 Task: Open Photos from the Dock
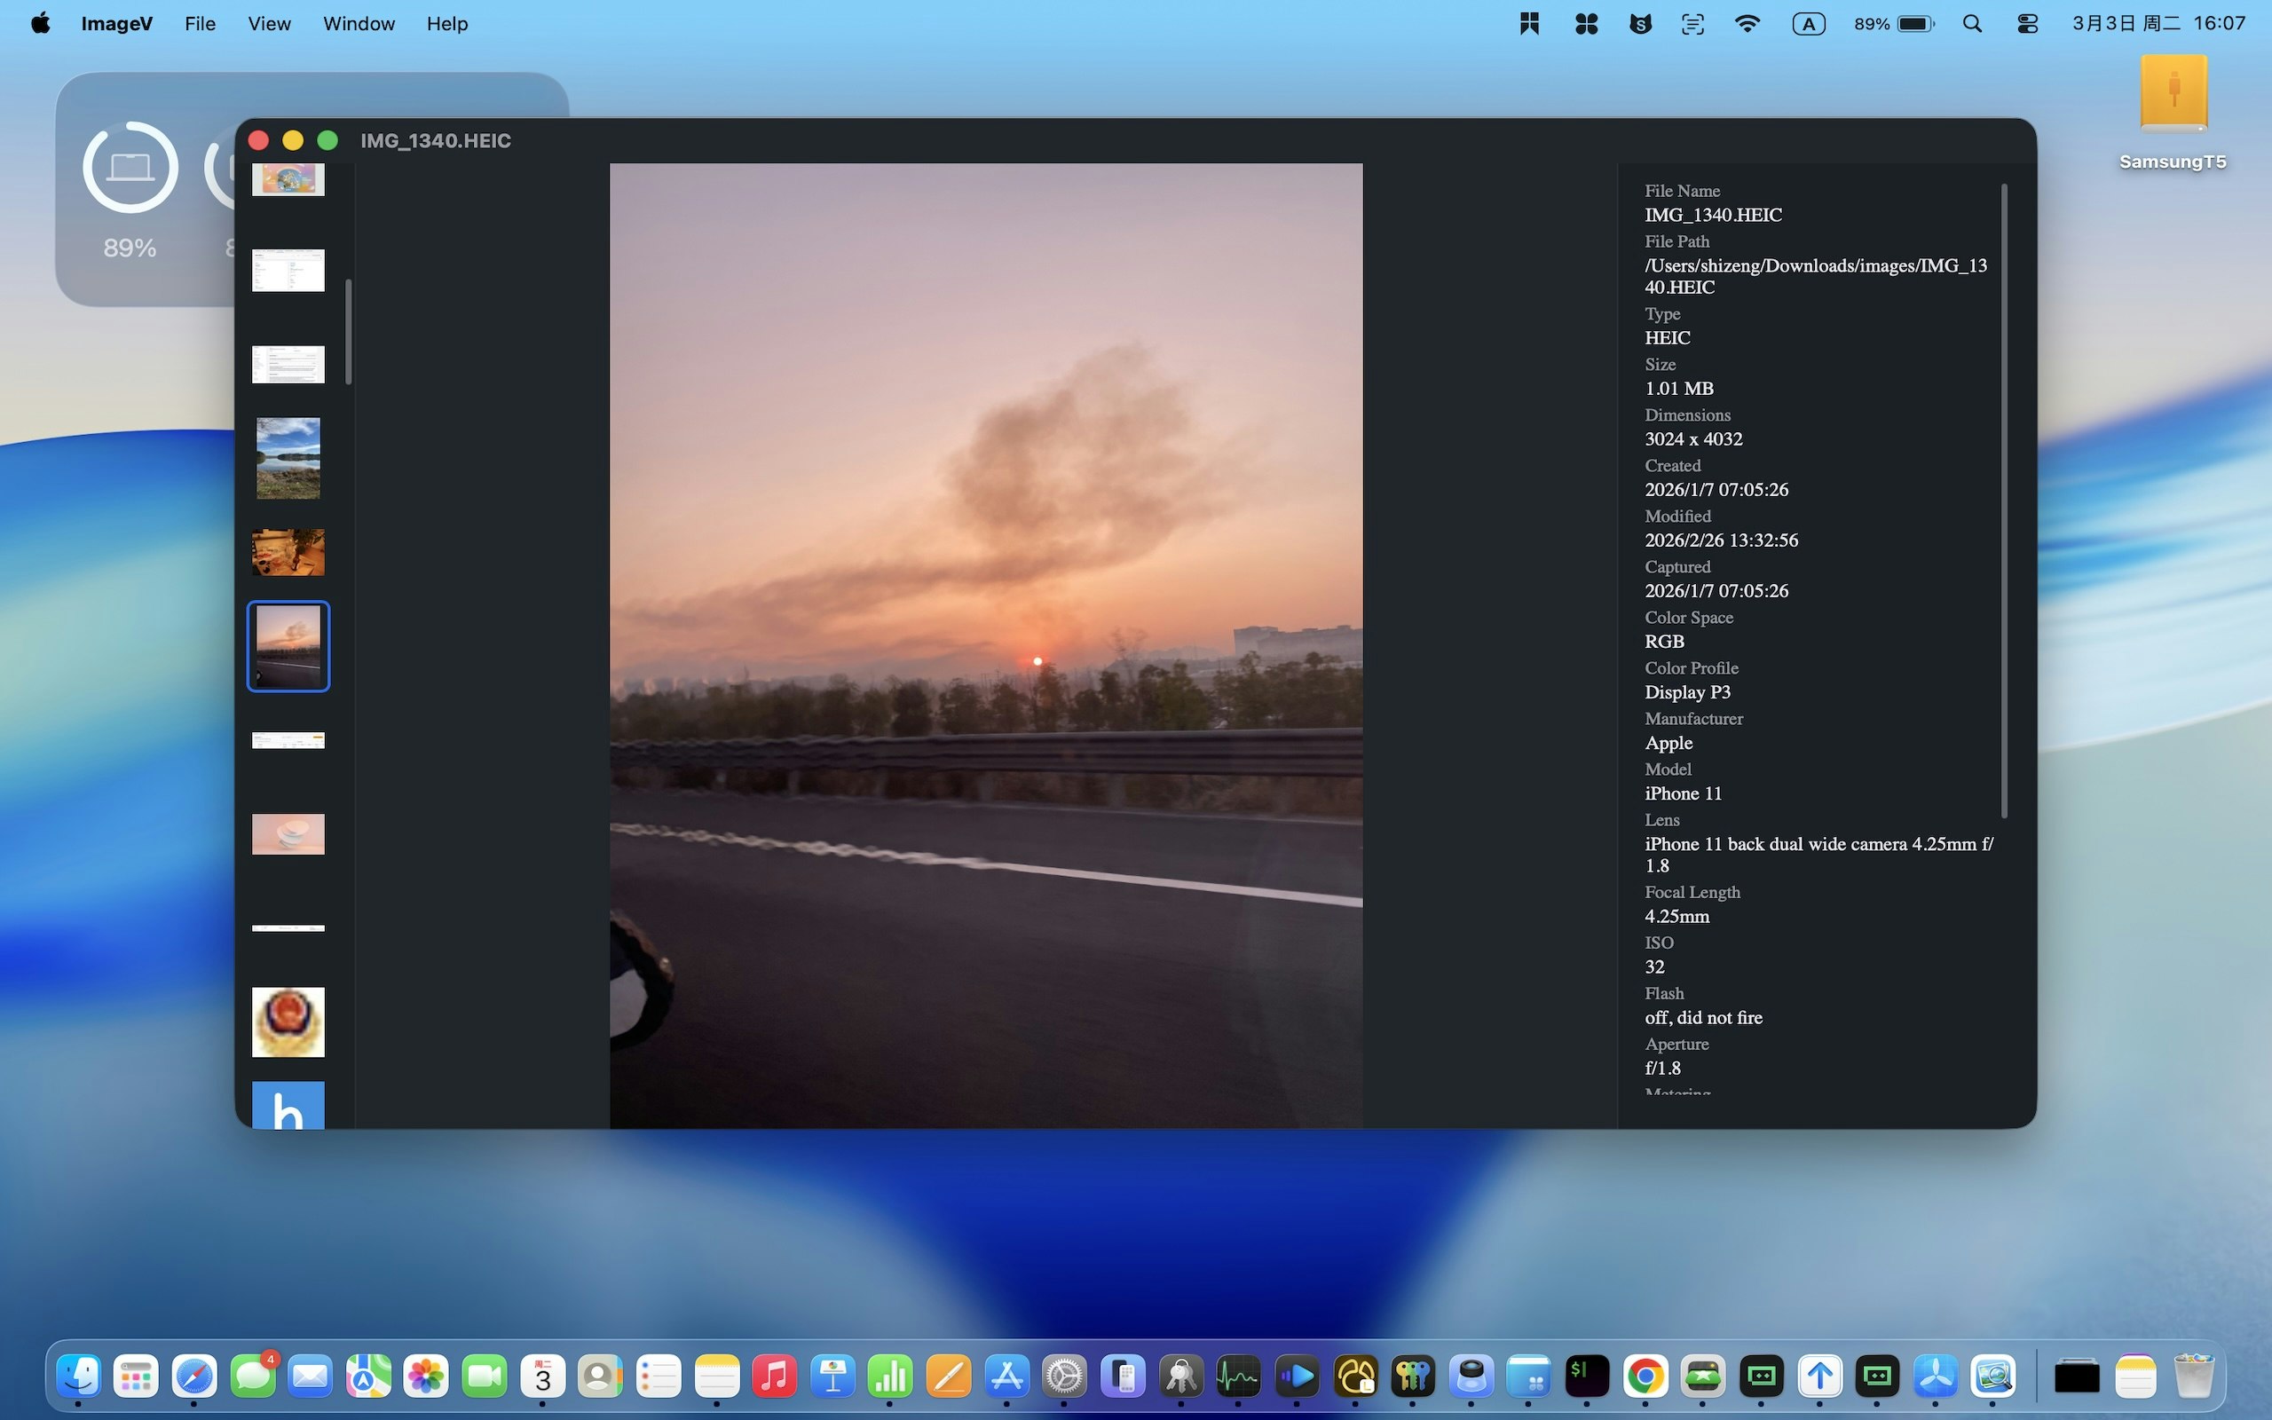[x=427, y=1376]
